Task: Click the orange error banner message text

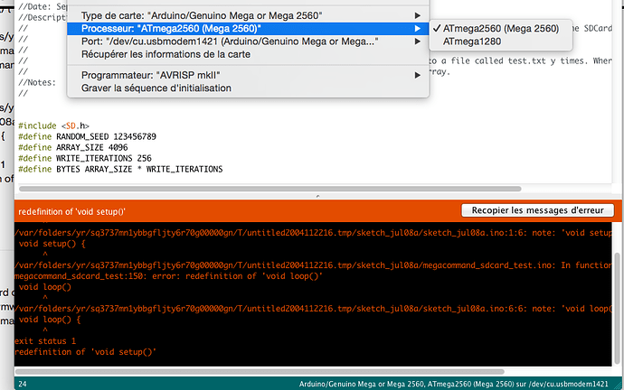Action: [71, 210]
